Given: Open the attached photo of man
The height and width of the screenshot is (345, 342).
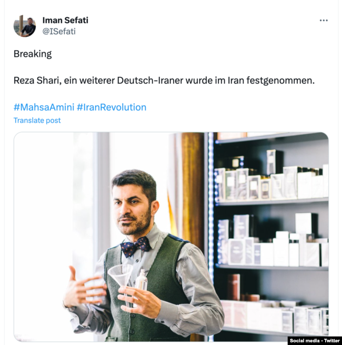Looking at the screenshot, I should 171,237.
